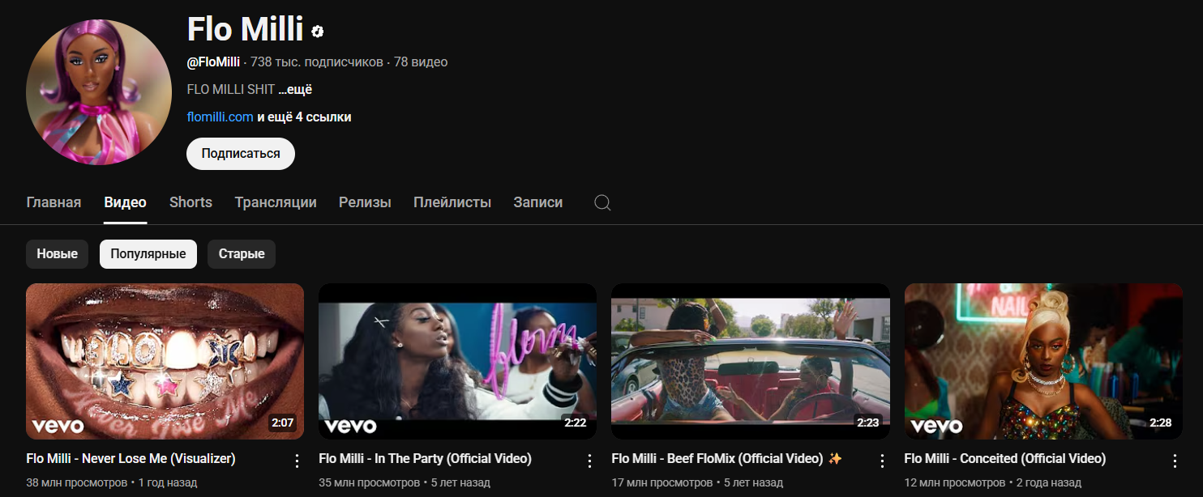Click verified badge next to Flo Milli
Screen dimensions: 1203x497
[319, 32]
